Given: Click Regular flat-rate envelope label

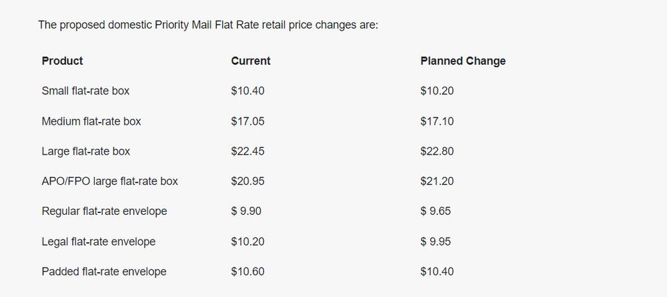Looking at the screenshot, I should (x=104, y=211).
